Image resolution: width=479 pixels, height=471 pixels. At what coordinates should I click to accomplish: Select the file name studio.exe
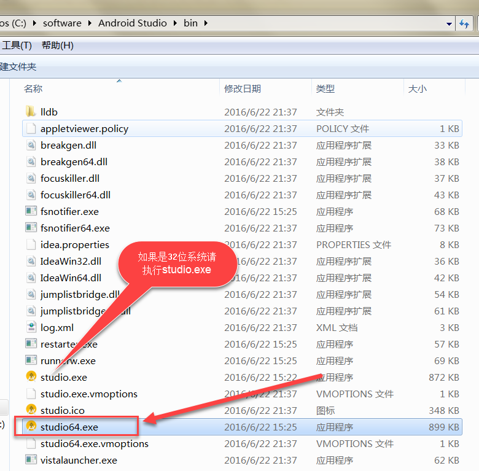coord(64,377)
